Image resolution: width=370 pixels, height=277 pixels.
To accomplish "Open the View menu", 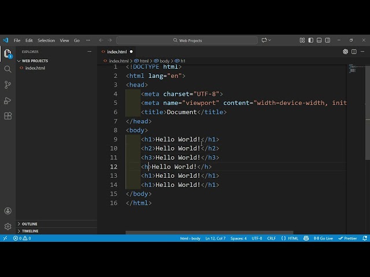I will tap(64, 40).
